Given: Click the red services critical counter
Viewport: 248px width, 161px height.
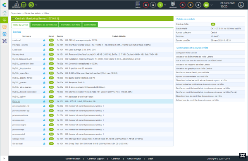Looking at the screenshot, I should [x=182, y=5].
